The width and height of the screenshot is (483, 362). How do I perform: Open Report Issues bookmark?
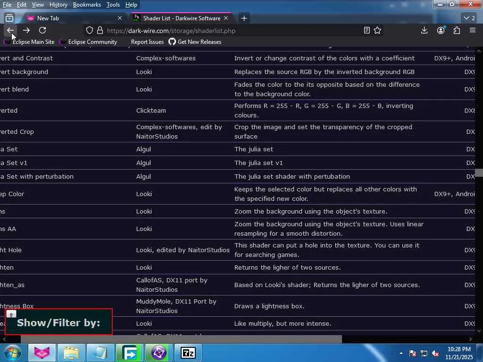click(147, 42)
